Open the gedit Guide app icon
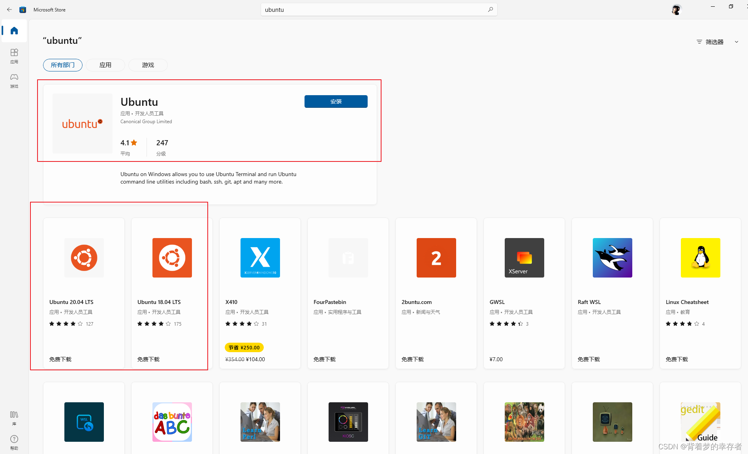This screenshot has width=748, height=454. (701, 422)
